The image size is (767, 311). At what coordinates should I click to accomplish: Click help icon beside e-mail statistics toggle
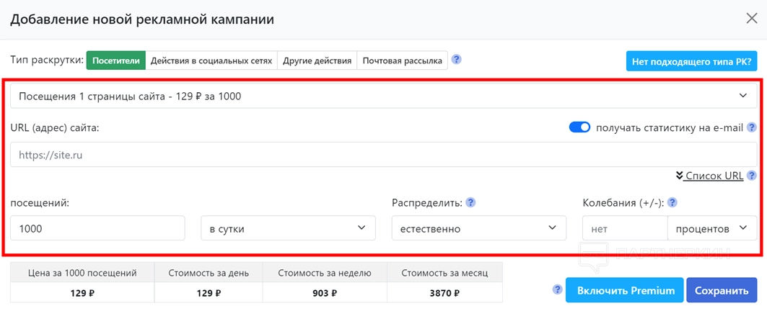coord(752,127)
